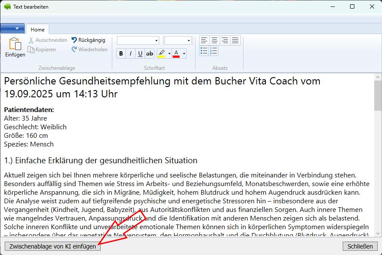Toggle strikethrough formatting
This screenshot has width=382, height=255.
(150, 54)
